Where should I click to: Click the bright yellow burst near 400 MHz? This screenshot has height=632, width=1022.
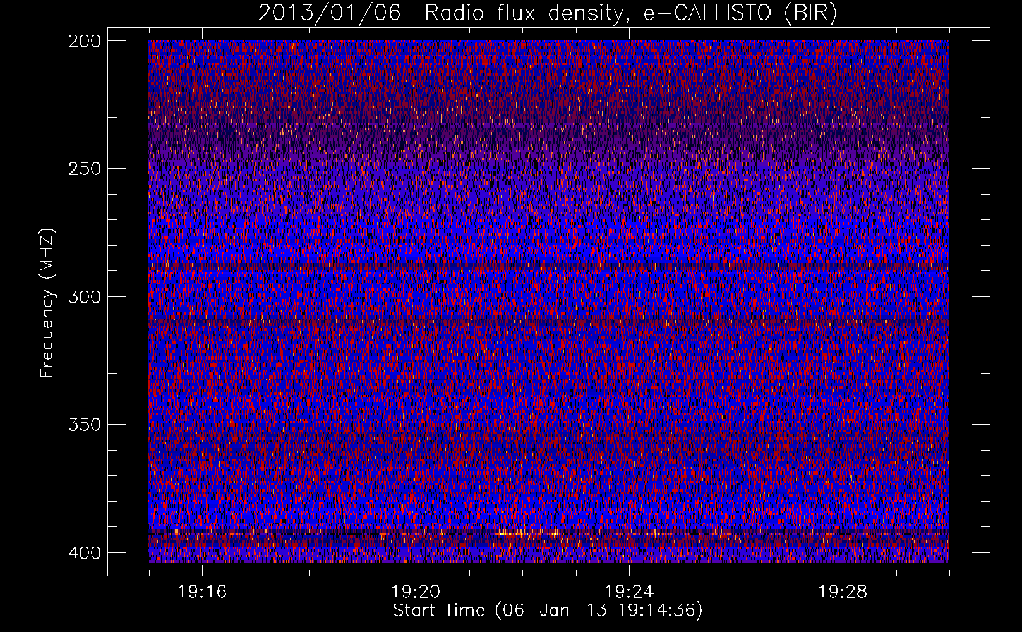527,533
